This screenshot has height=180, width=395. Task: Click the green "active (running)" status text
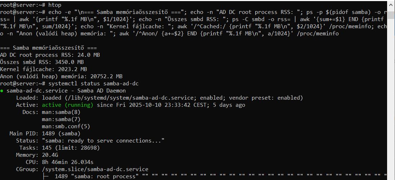(x=68, y=105)
